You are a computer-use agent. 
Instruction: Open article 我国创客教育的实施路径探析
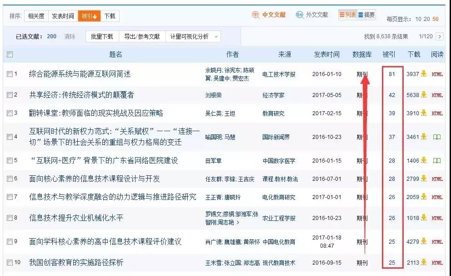76,262
